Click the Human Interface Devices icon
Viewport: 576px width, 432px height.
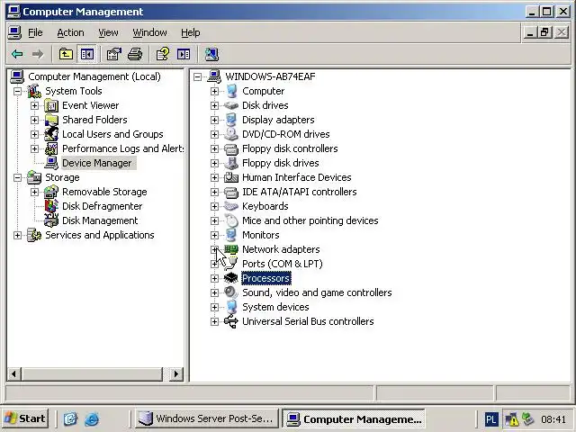click(231, 177)
